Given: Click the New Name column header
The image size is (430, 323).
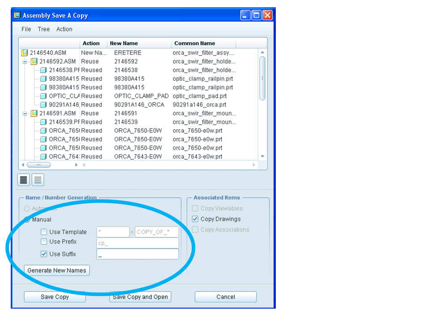Looking at the screenshot, I should pos(139,44).
